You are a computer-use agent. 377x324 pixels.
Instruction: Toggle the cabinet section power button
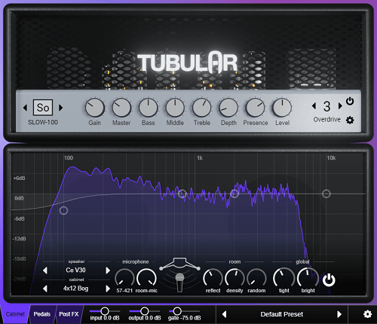(x=329, y=280)
